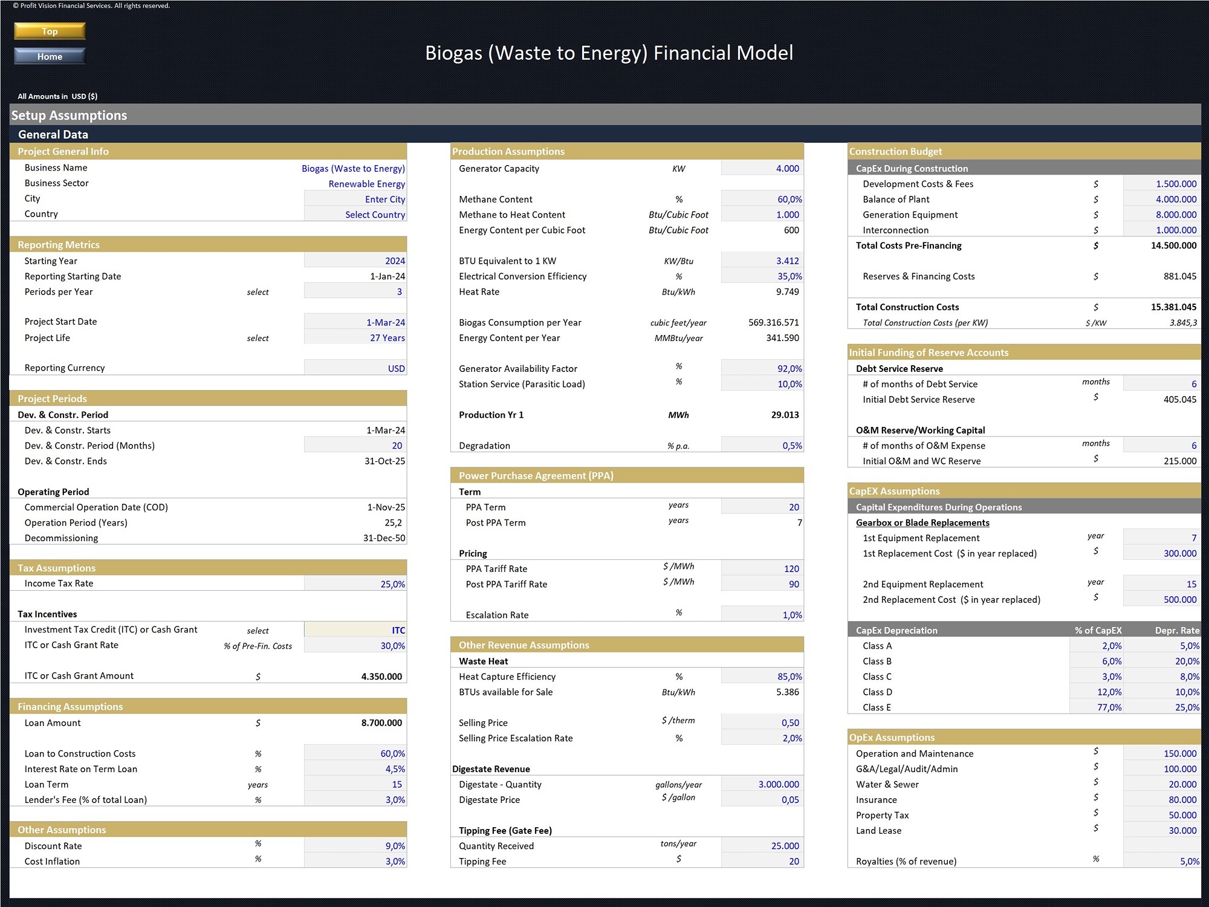Edit Generator Capacity 4.000 KW cell

point(762,168)
